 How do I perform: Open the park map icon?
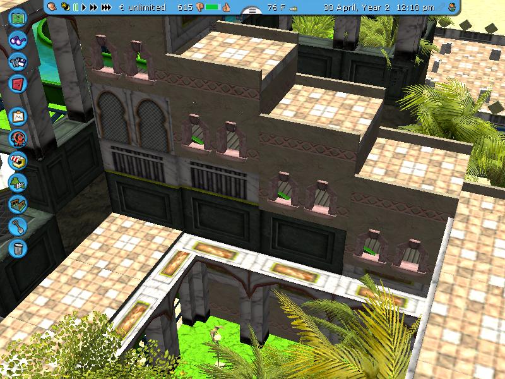[18, 18]
